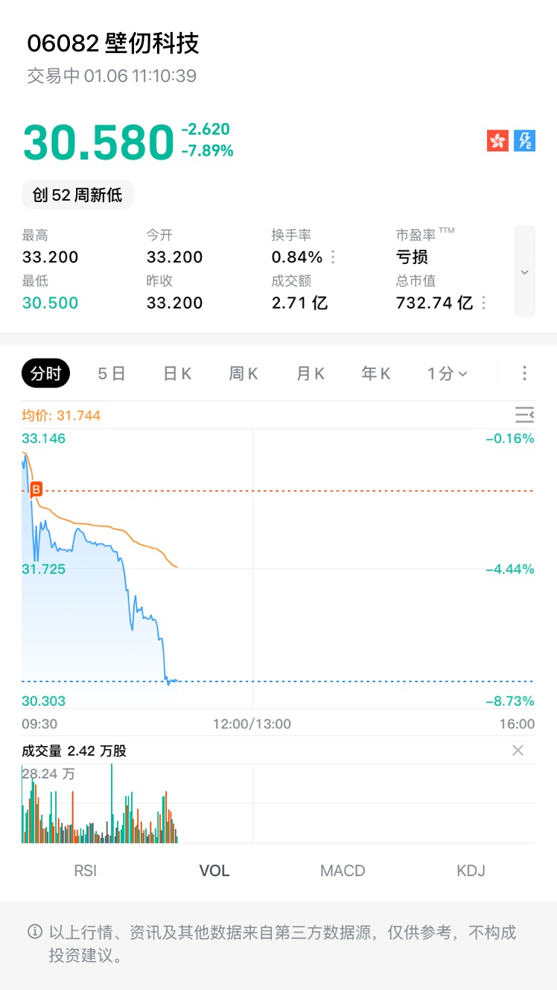
Task: Expand the stock details panel chevron
Action: tap(524, 271)
